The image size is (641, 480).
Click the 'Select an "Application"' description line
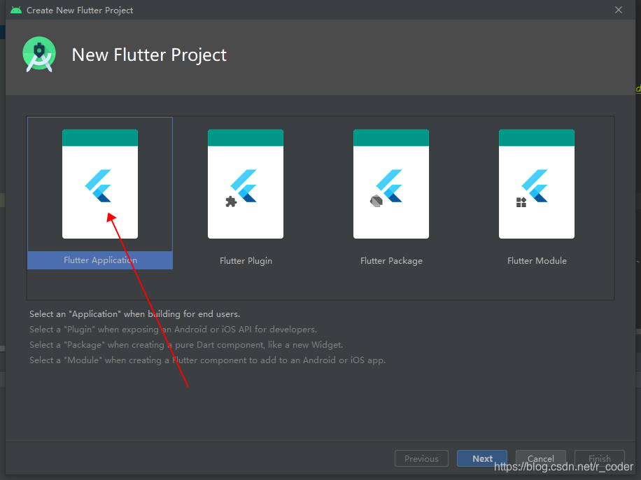point(134,314)
